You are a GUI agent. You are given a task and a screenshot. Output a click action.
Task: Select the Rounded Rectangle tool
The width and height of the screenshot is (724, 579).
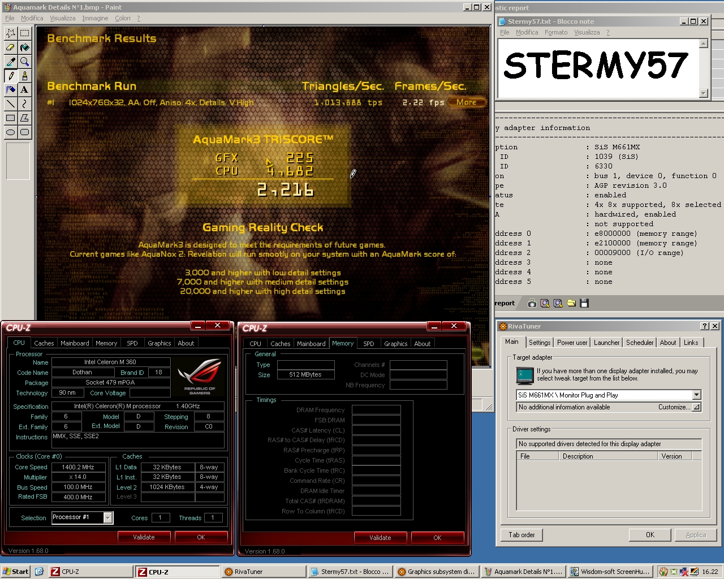point(25,132)
